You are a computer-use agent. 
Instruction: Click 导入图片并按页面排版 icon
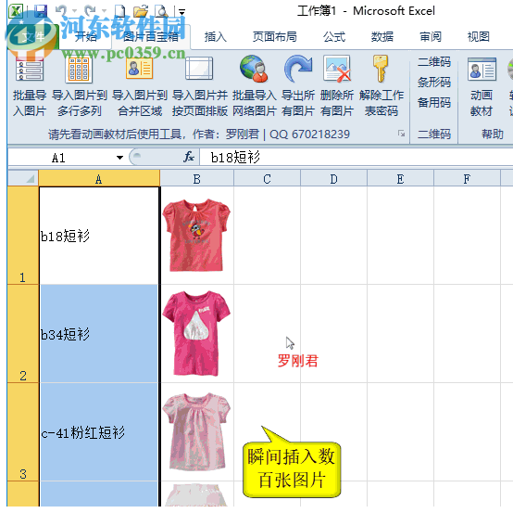[x=199, y=69]
